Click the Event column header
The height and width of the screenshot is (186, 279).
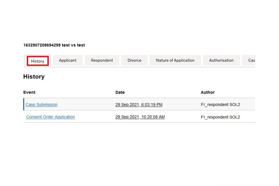point(29,92)
